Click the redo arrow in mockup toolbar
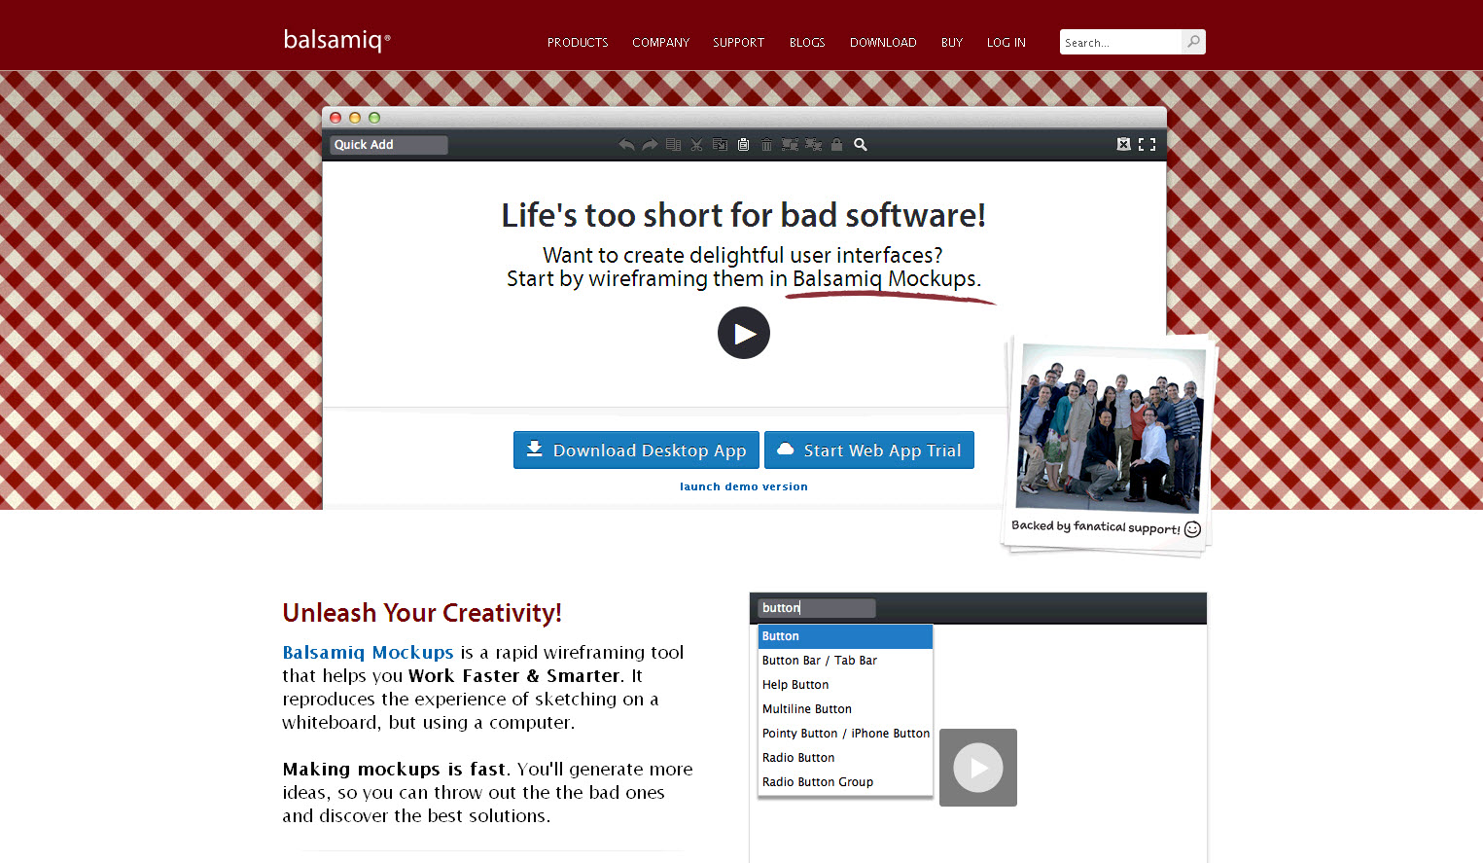 (650, 145)
